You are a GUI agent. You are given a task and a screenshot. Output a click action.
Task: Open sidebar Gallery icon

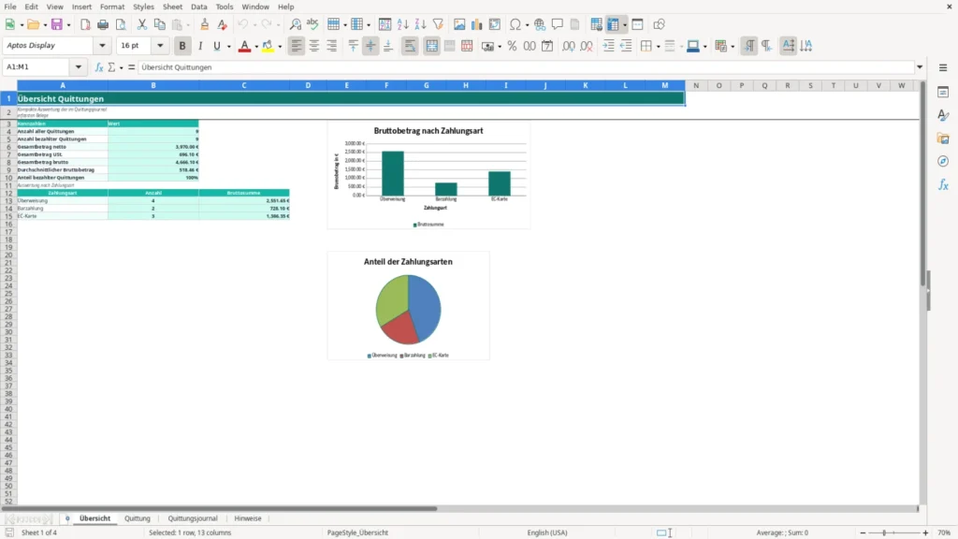click(943, 138)
